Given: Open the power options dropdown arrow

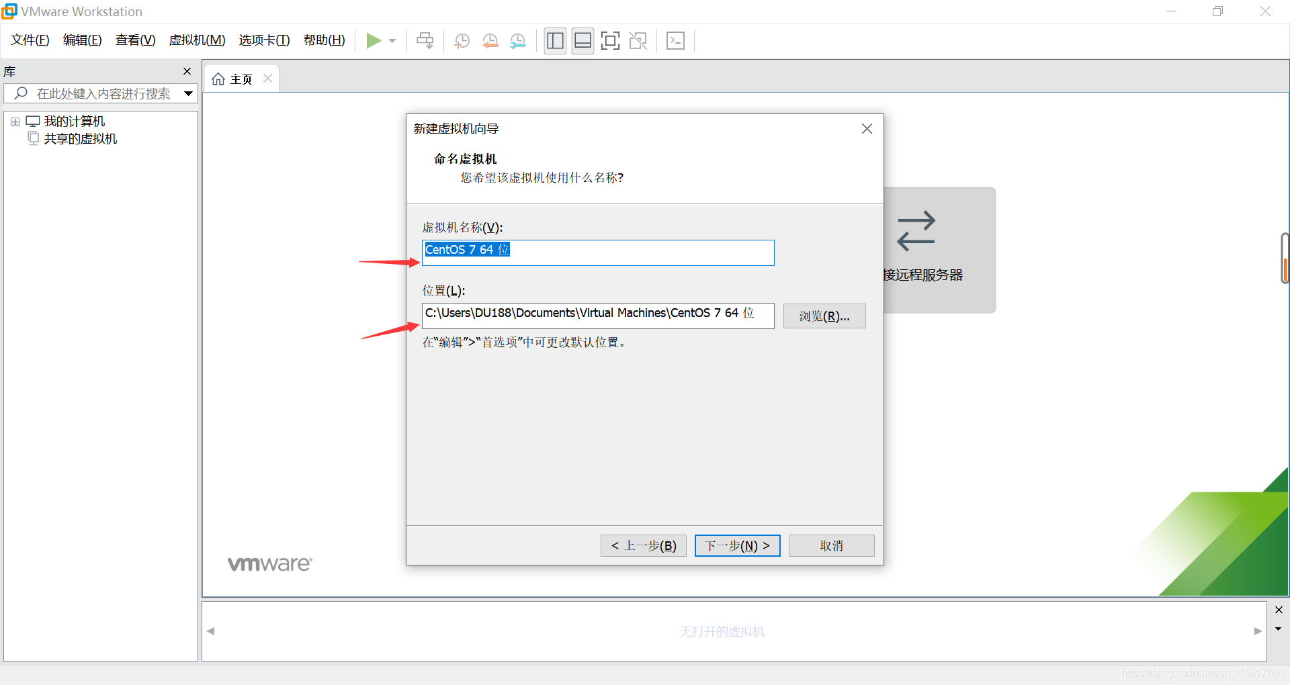Looking at the screenshot, I should (x=392, y=41).
